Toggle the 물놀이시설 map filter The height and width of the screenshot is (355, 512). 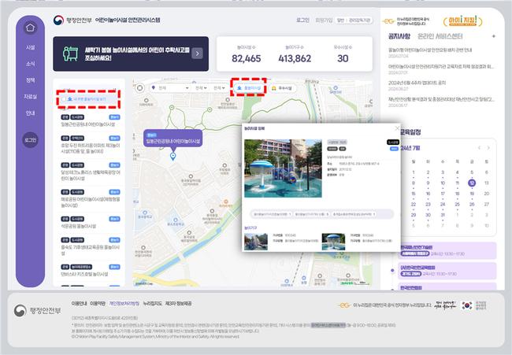[x=247, y=88]
